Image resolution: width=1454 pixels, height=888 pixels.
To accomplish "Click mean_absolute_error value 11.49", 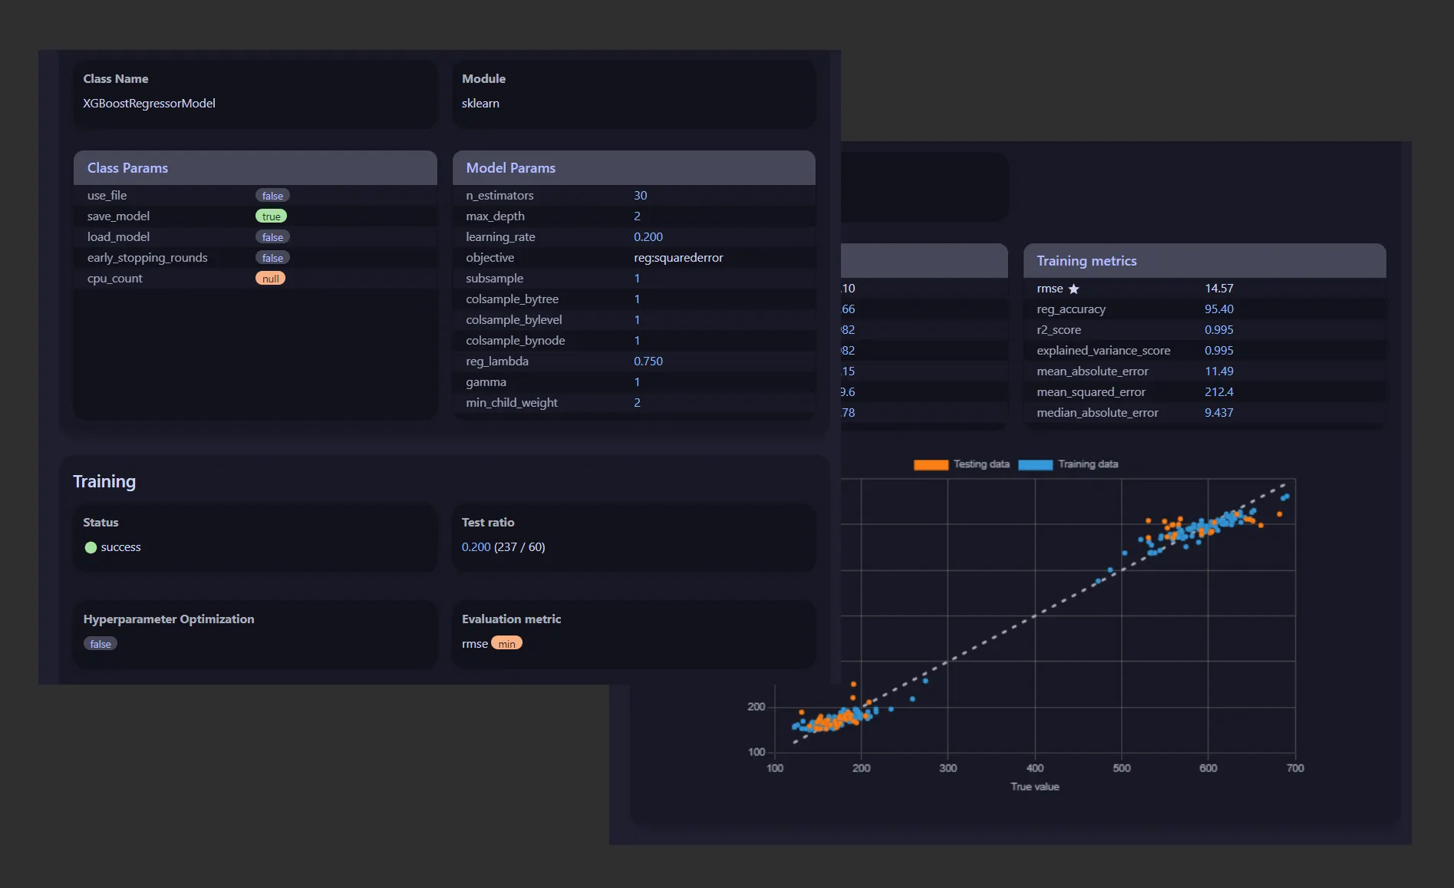I will [x=1219, y=371].
